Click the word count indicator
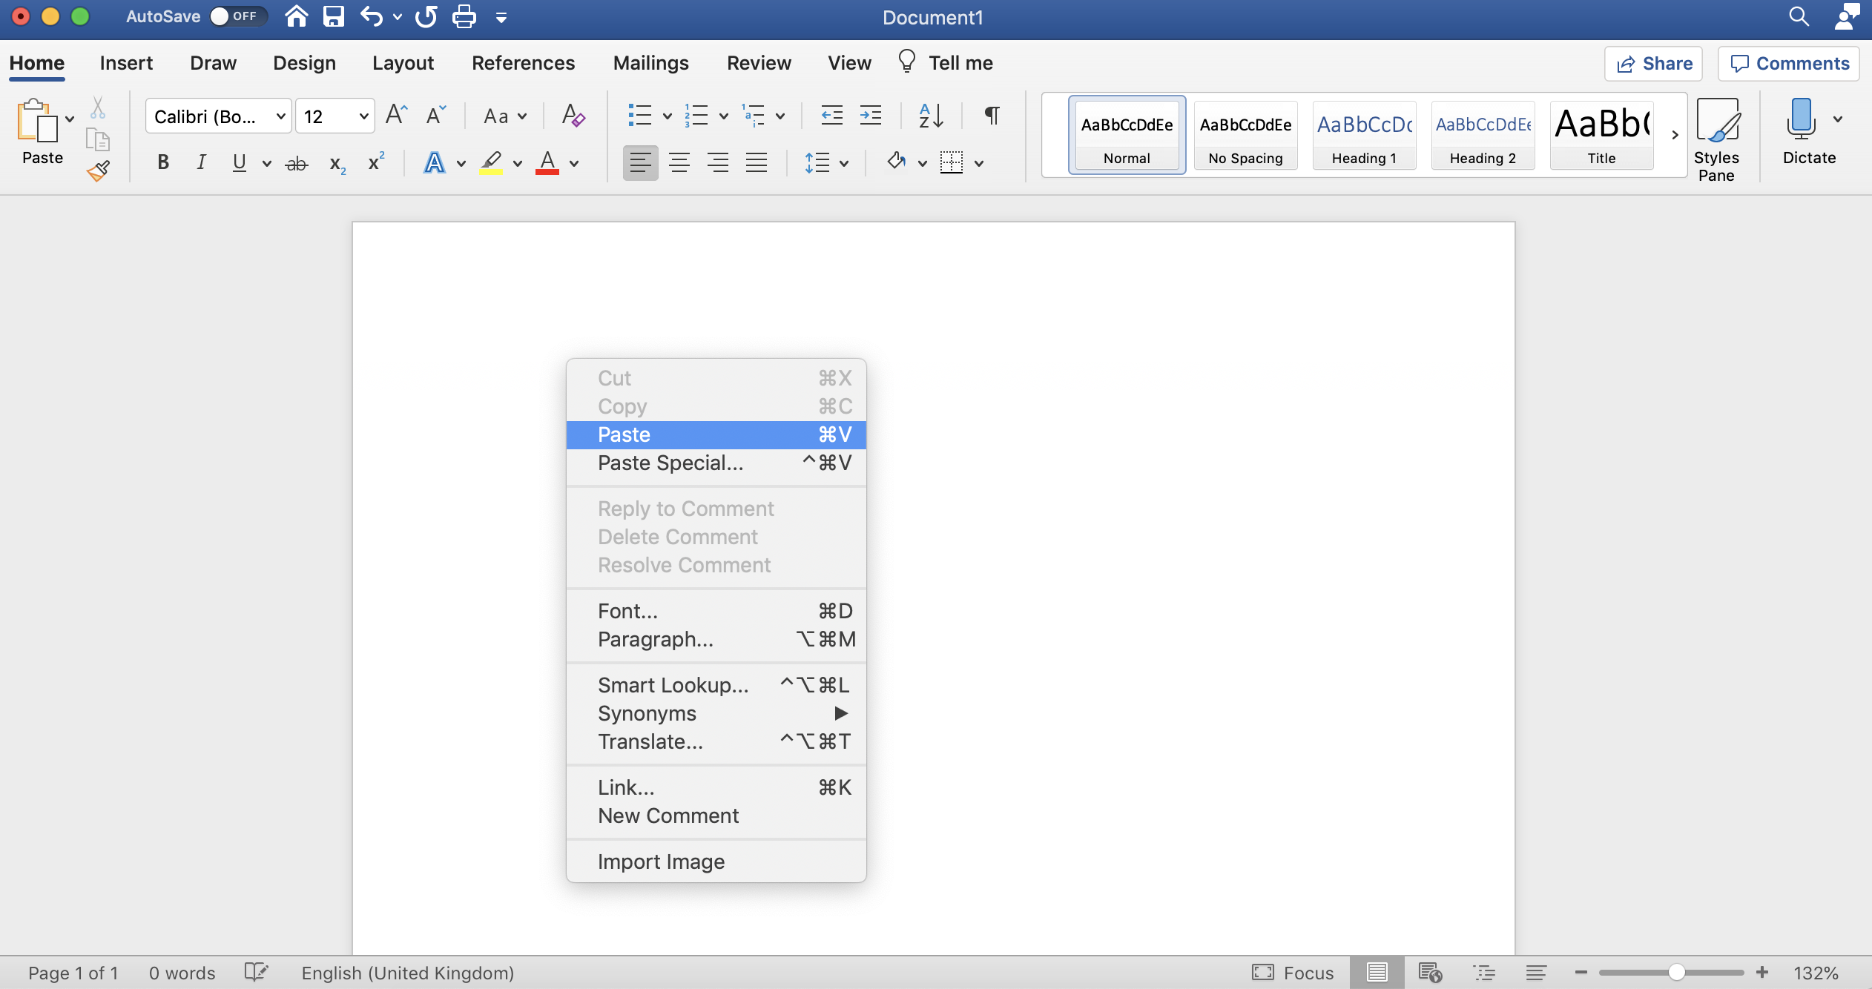1872x989 pixels. 182,972
